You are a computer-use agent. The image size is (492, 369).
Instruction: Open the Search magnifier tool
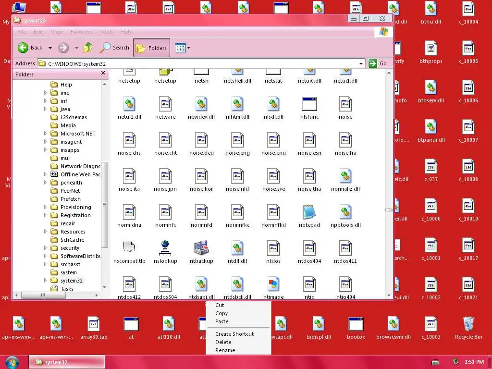tap(114, 48)
